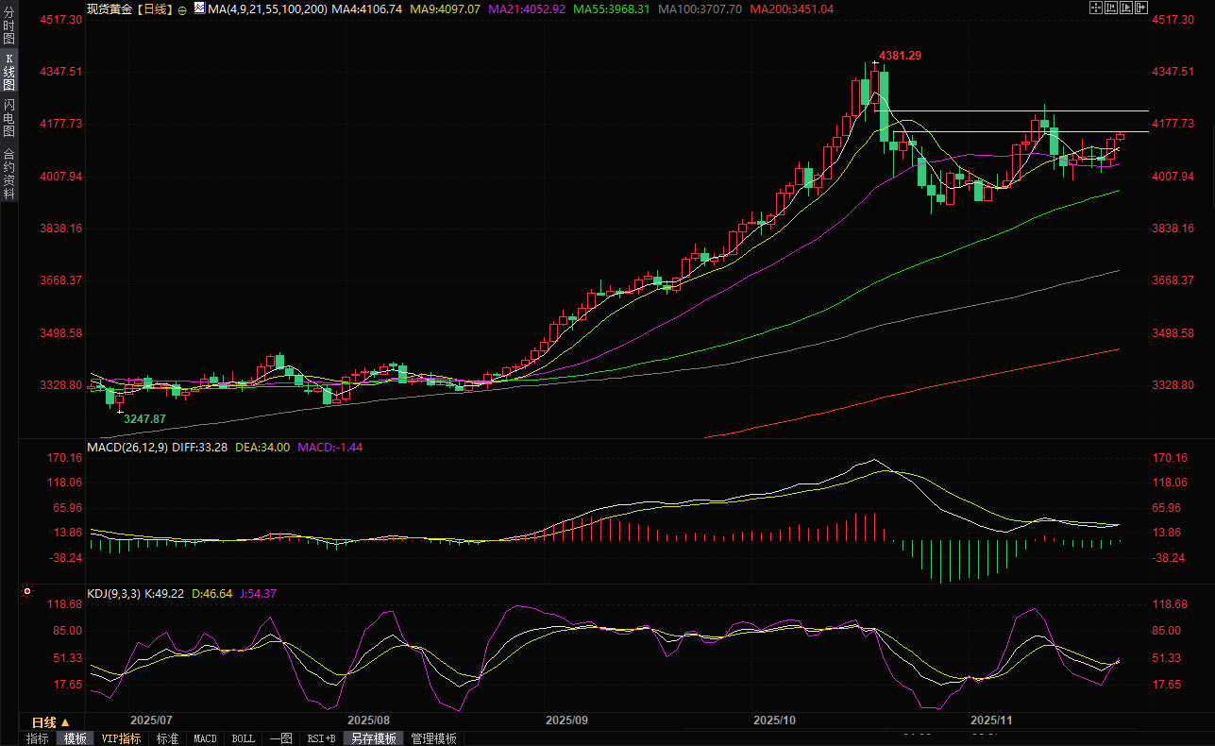Screen dimensions: 1215x746
Task: Click the red gear icon beside KDJ
Action: [27, 593]
